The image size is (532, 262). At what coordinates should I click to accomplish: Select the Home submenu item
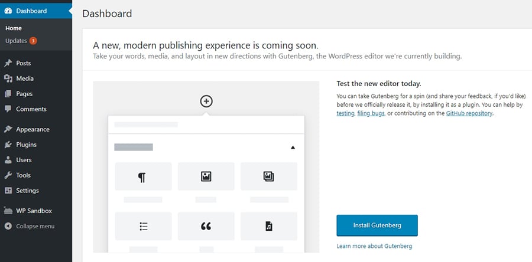(14, 28)
